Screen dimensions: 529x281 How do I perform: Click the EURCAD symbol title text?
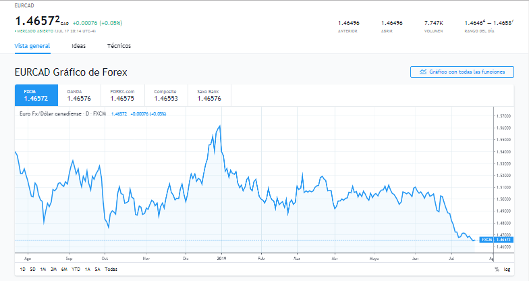tap(24, 5)
